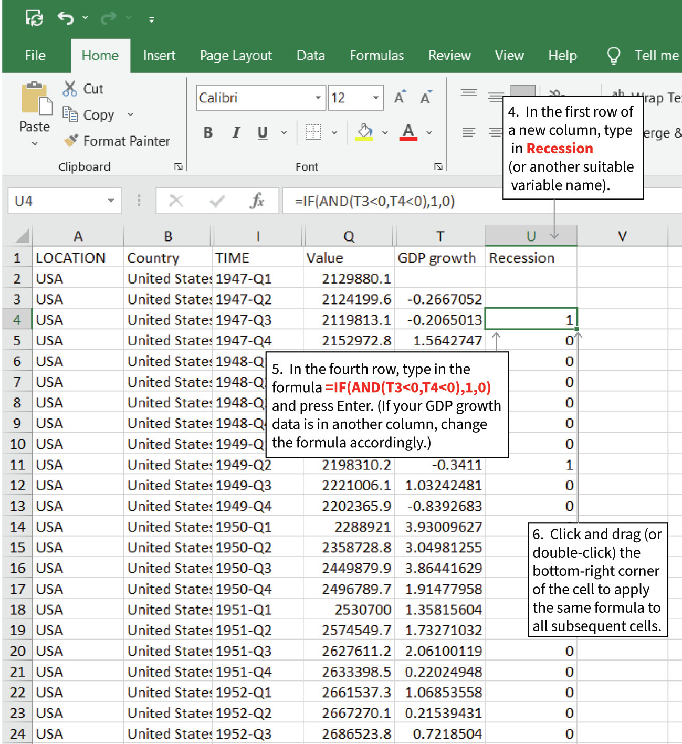Switch to the Formulas ribbon tab
The image size is (682, 744).
click(x=376, y=55)
